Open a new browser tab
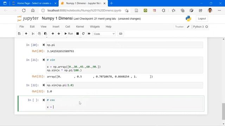Viewport: 225px width, 126px height. [111, 3]
